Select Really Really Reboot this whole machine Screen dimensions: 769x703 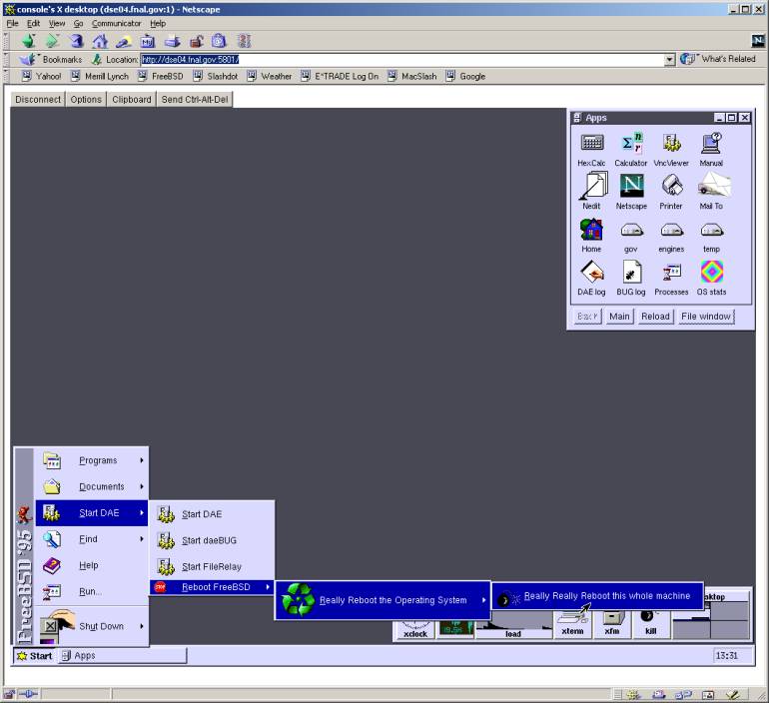click(598, 596)
